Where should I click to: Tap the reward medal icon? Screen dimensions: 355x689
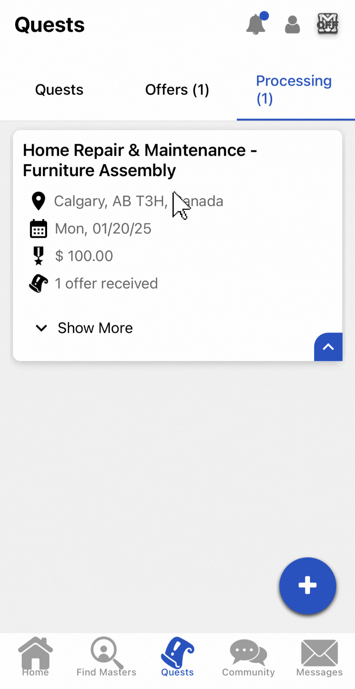39,256
